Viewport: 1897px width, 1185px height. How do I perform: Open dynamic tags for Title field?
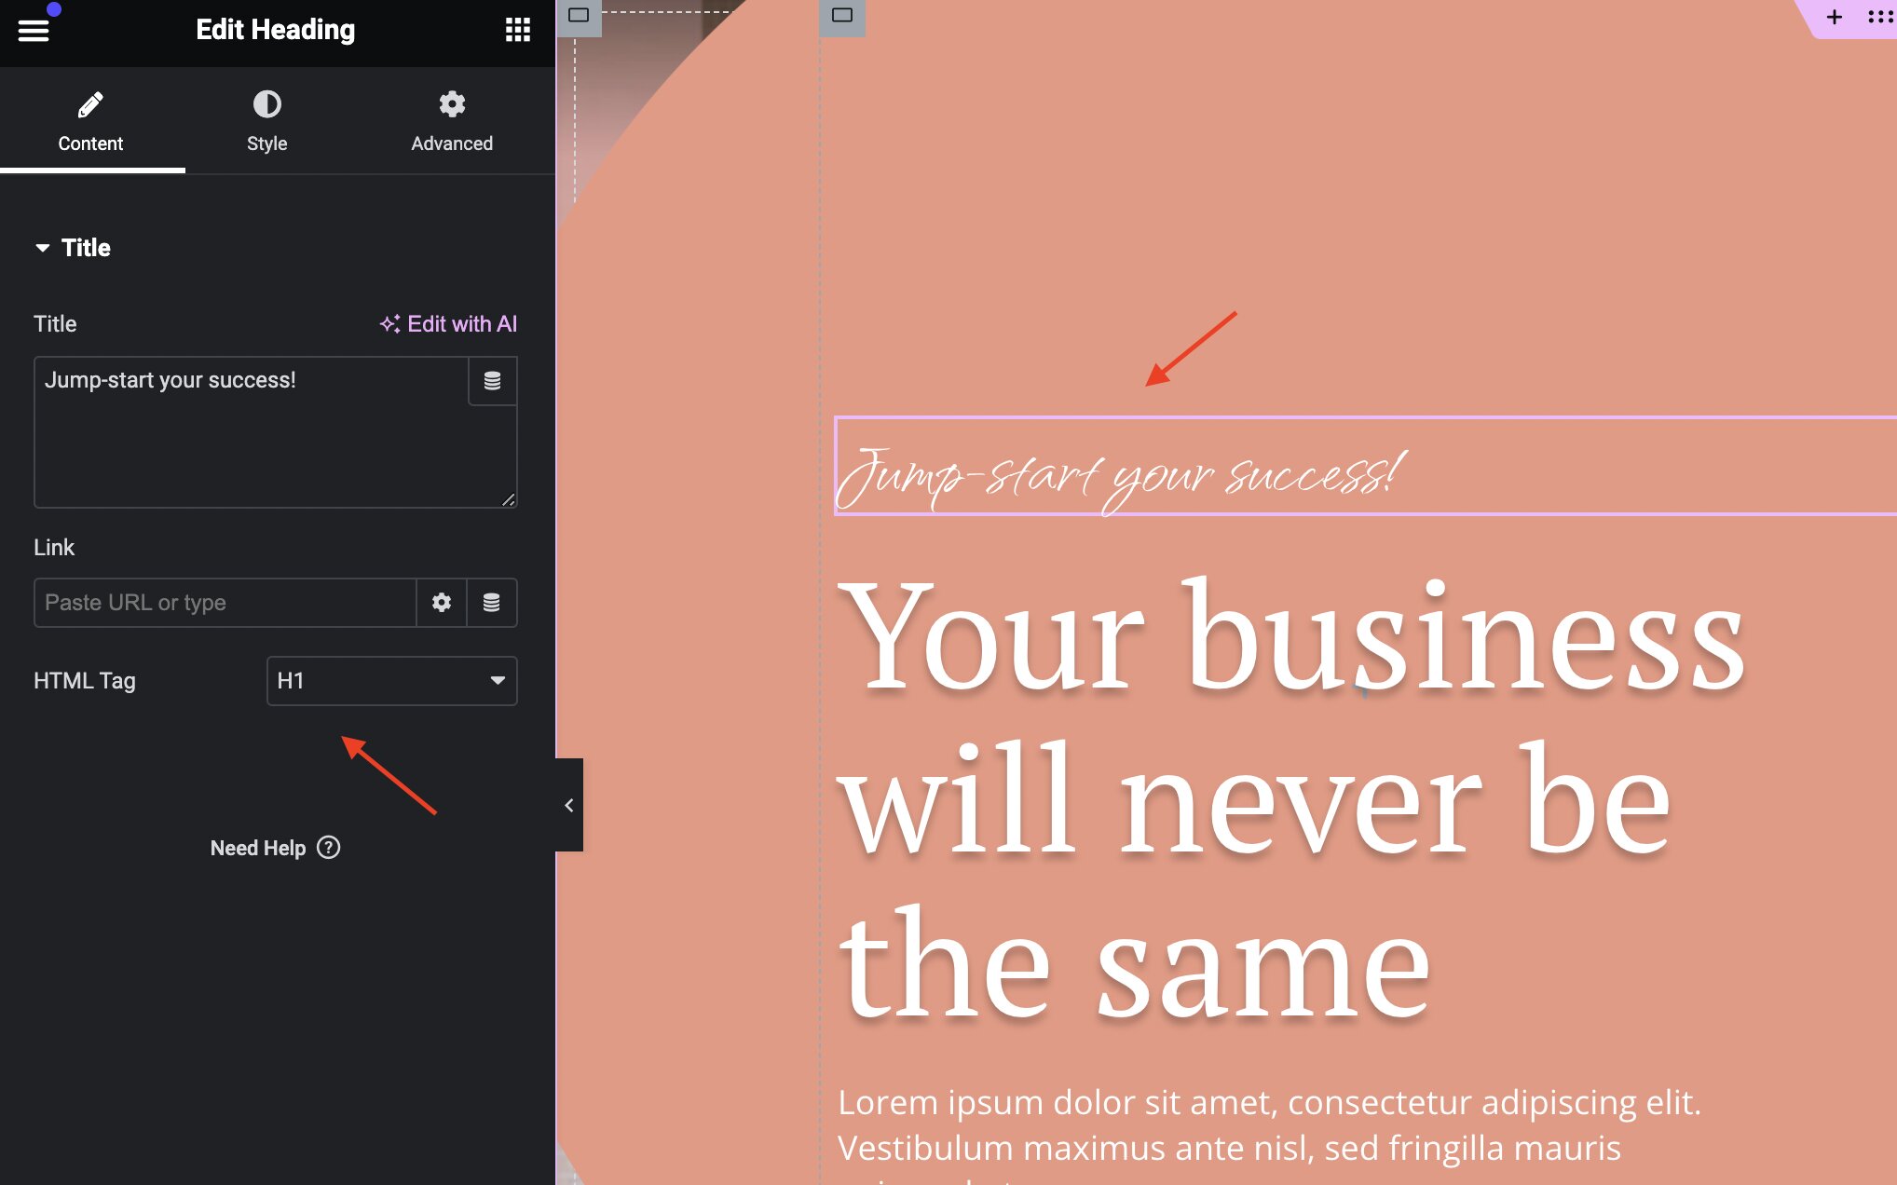tap(492, 380)
